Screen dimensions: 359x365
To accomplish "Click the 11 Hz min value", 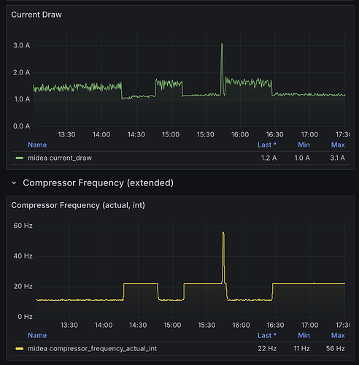I will pos(301,348).
